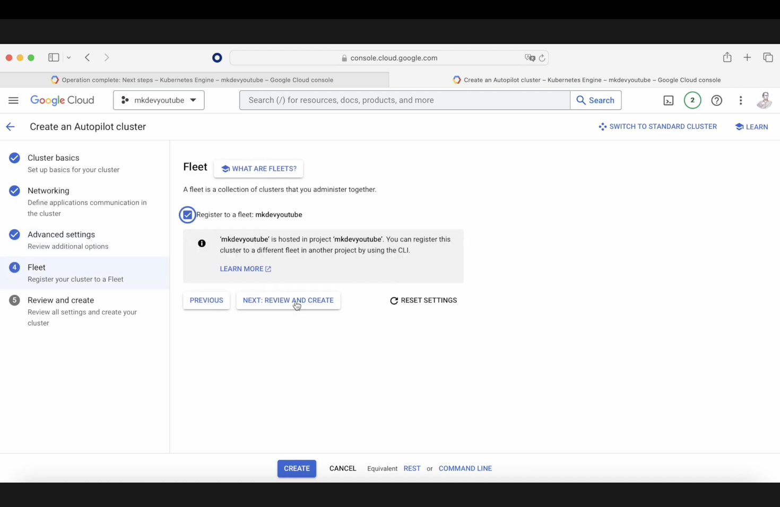Click the Safari address bar
This screenshot has height=507, width=780.
(x=389, y=58)
